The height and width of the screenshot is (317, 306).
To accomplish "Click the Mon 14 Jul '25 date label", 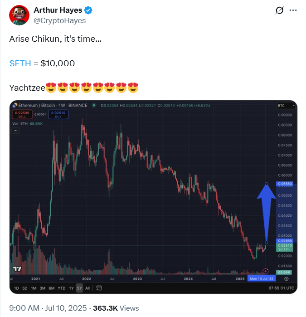I will tap(262, 278).
